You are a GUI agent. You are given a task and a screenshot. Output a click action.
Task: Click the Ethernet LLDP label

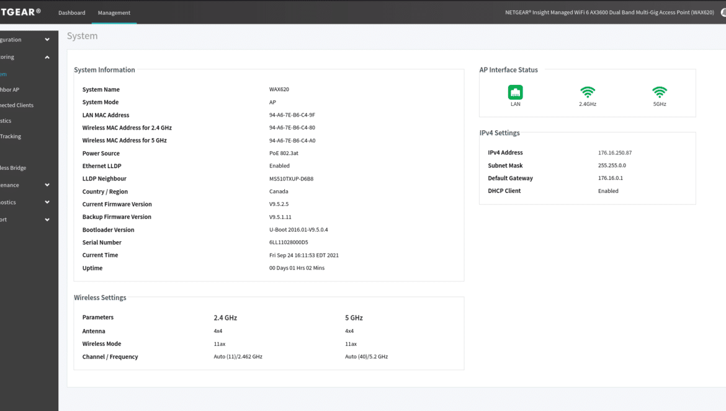pos(102,166)
